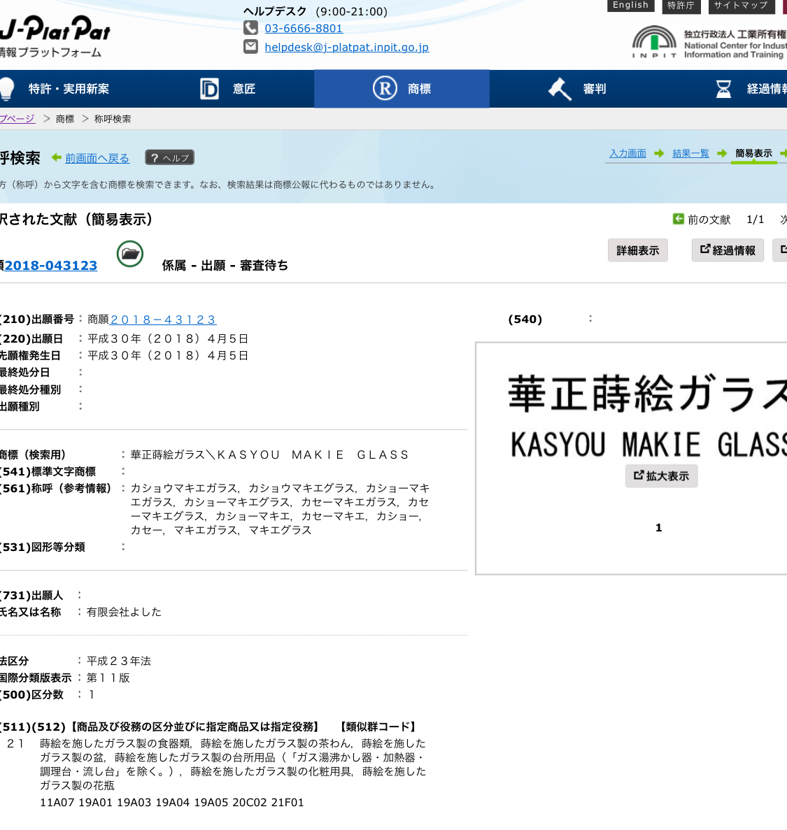Click the 先願権発生日 date value
This screenshot has height=830, width=787.
click(168, 356)
